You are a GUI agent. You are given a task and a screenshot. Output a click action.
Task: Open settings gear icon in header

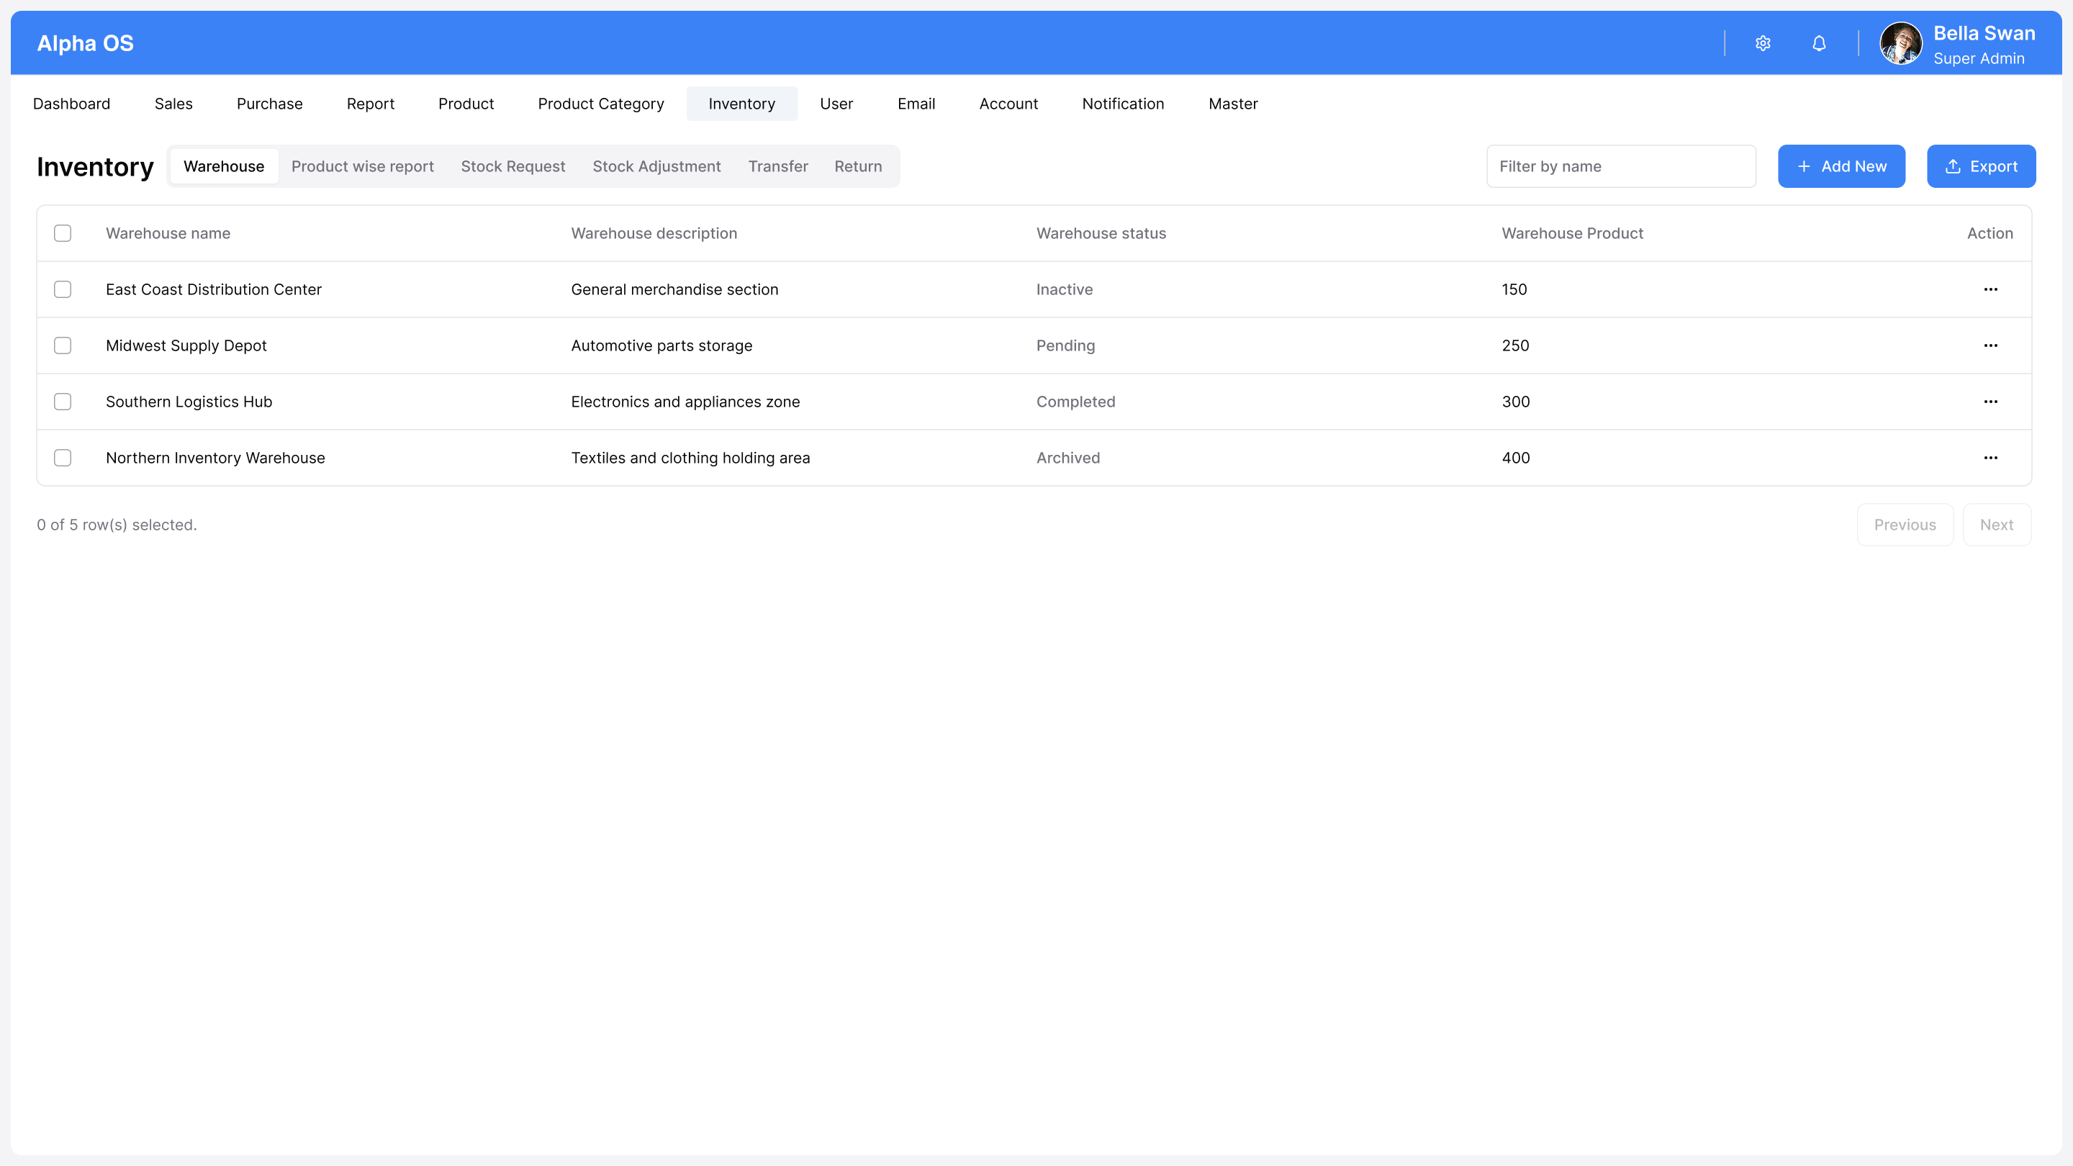click(1762, 43)
